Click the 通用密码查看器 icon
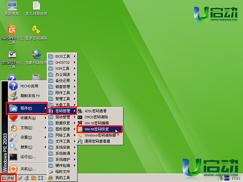The height and width of the screenshot is (182, 243). tap(80, 141)
